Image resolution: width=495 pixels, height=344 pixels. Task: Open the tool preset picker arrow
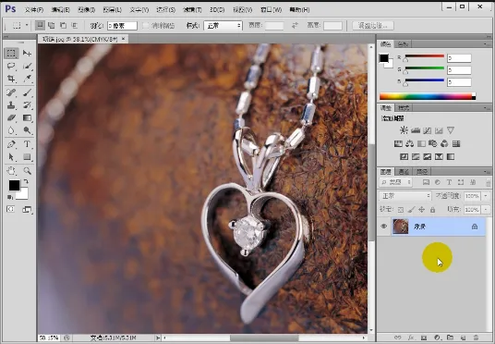pos(27,25)
